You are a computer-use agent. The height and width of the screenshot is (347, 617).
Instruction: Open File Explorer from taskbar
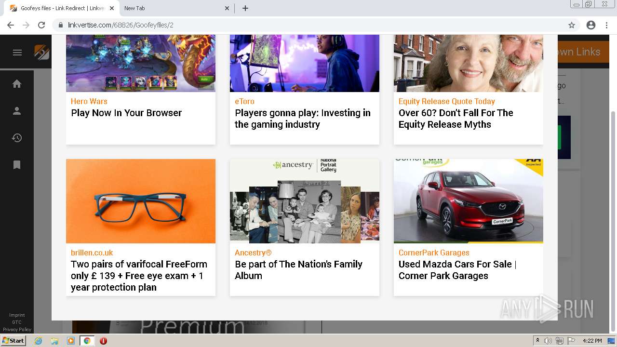(x=54, y=341)
